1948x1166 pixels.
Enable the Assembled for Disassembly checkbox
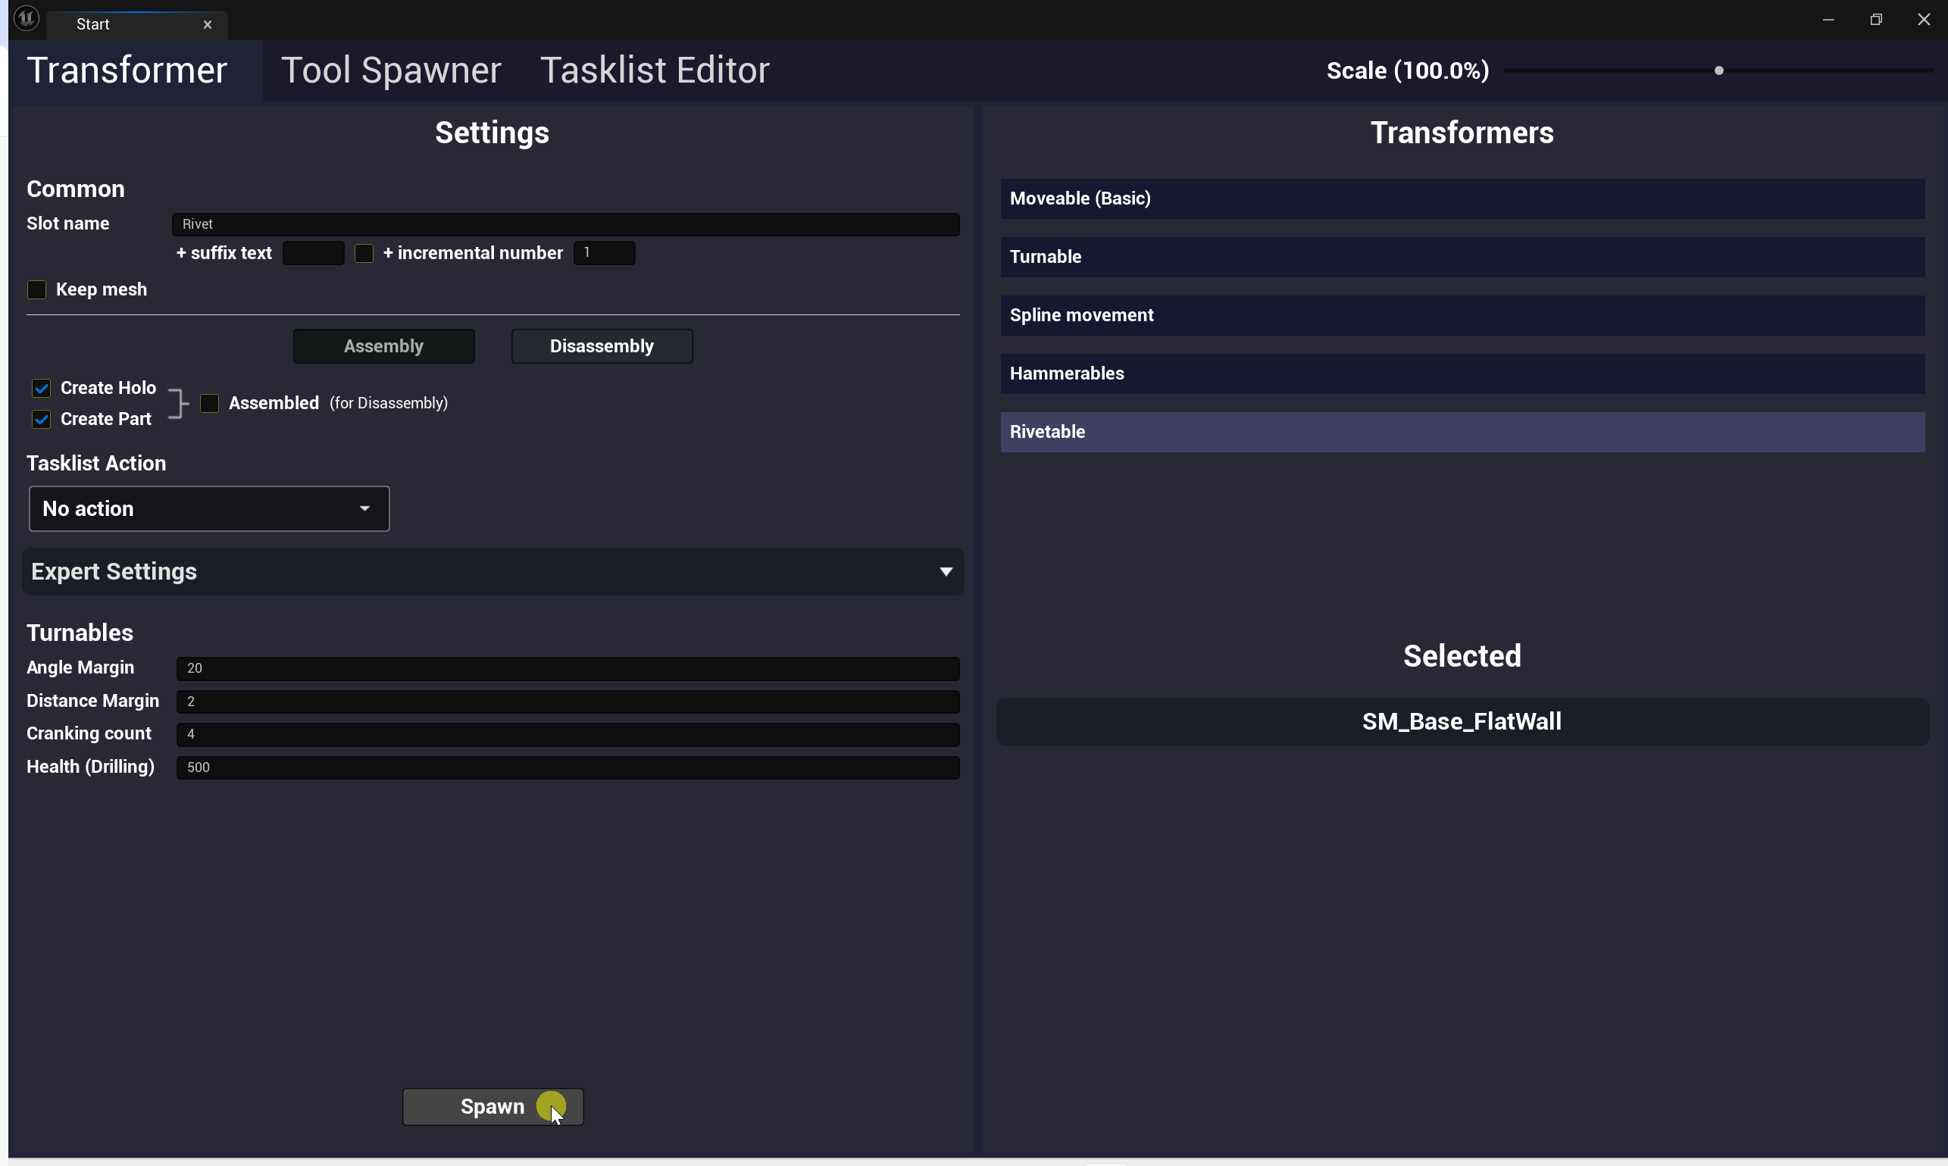tap(209, 404)
